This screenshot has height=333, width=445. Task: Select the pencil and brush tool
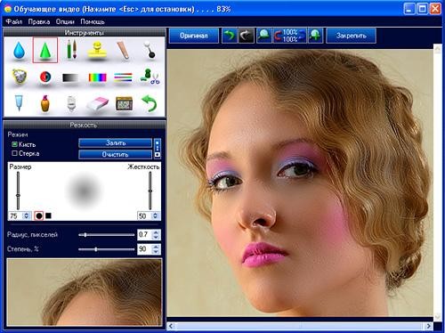click(x=71, y=50)
